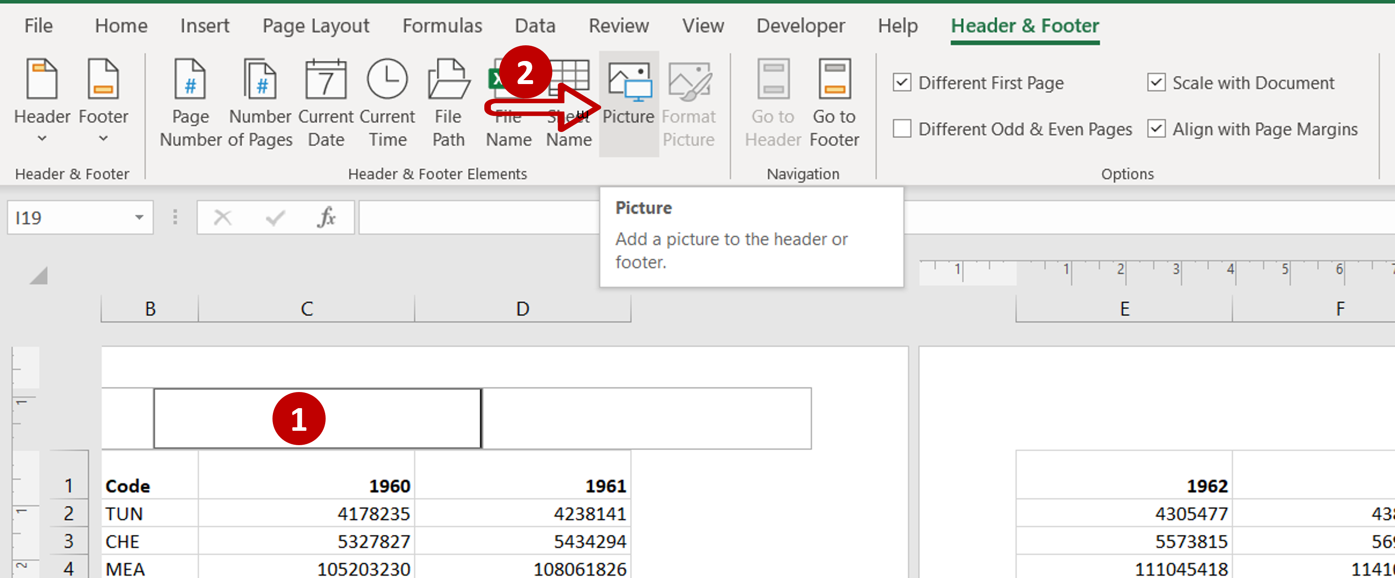Click the center header text box
This screenshot has width=1395, height=578.
click(318, 418)
